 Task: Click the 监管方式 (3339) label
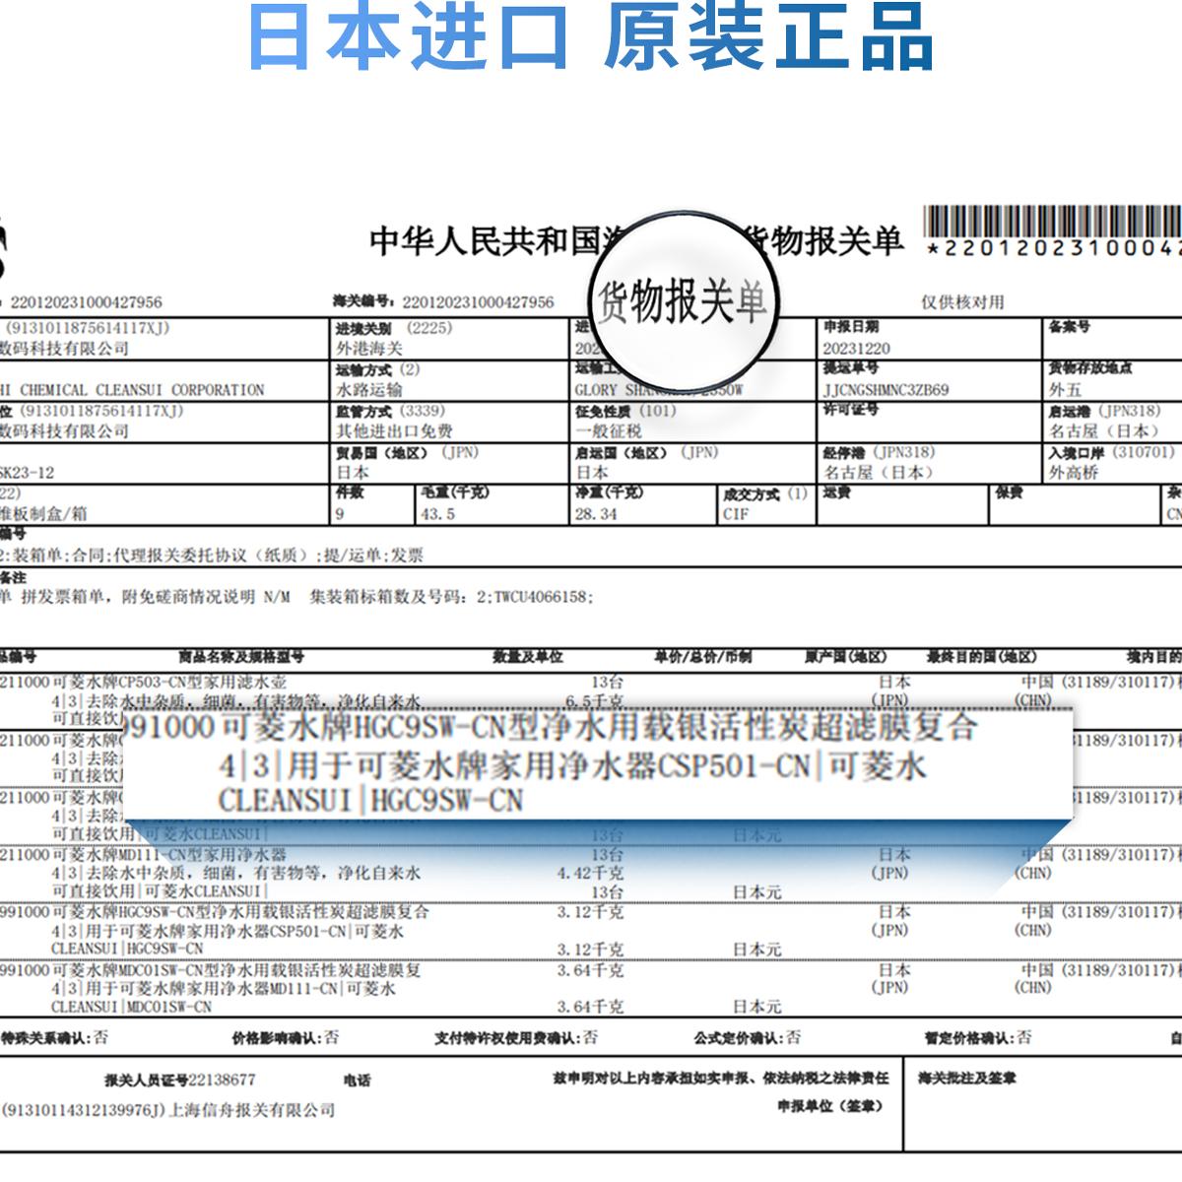390,411
